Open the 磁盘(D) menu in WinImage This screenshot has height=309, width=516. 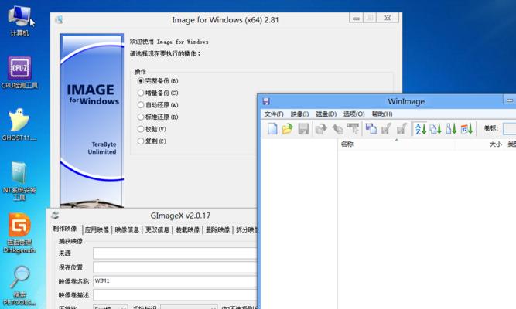point(326,114)
